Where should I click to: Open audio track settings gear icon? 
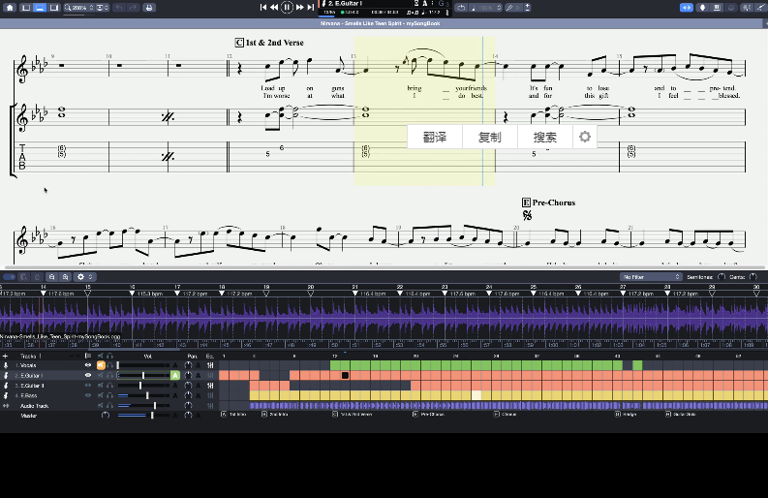point(80,277)
